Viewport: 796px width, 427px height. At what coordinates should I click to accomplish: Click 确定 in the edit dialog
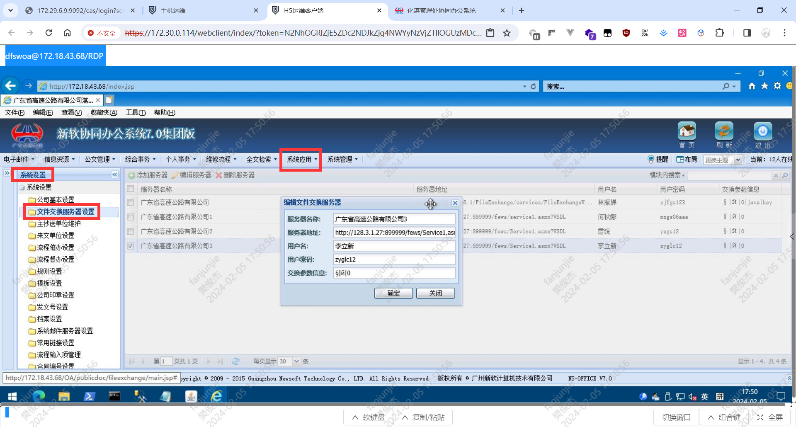point(393,293)
